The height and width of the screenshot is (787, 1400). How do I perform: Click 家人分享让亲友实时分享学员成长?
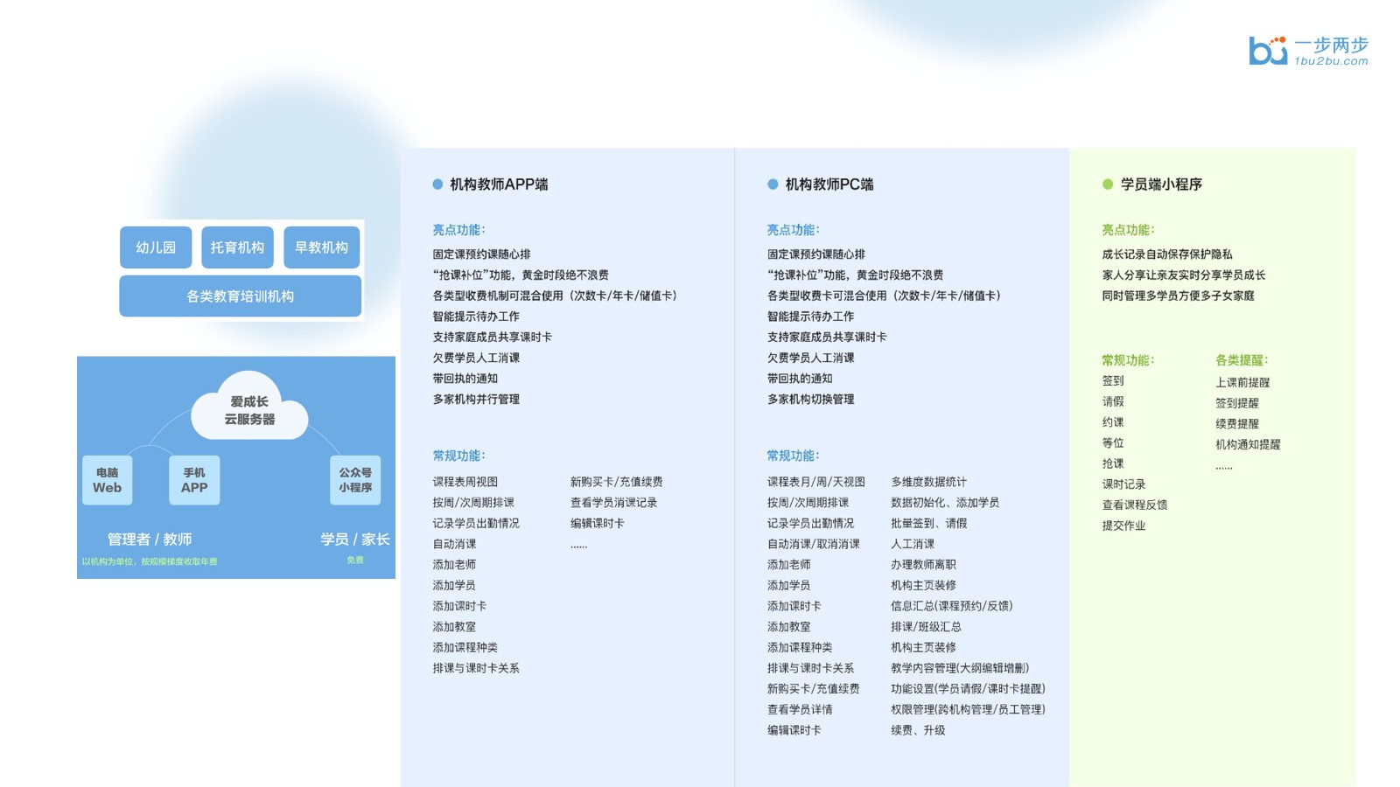1184,275
